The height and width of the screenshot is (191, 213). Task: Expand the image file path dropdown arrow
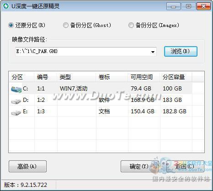153,52
